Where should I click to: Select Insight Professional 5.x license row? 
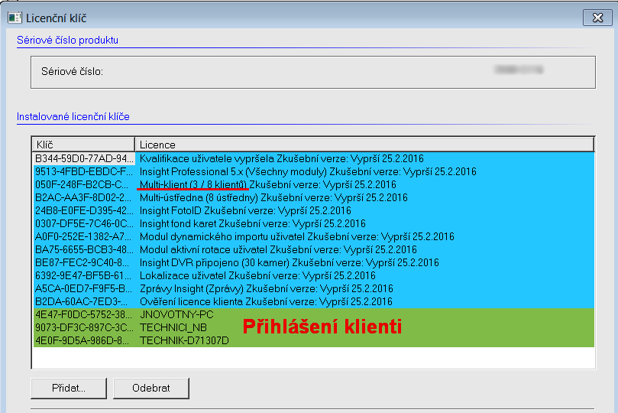tap(307, 171)
